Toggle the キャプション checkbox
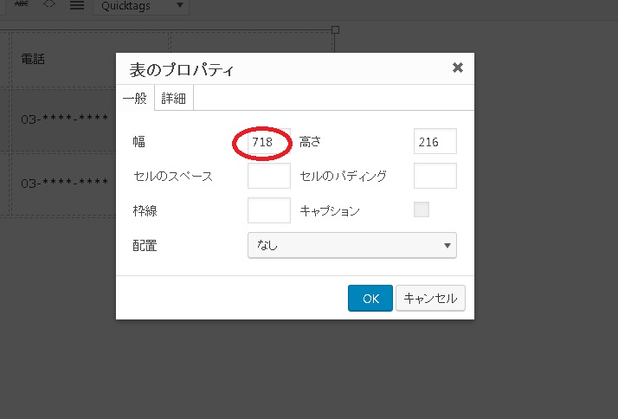Screen dimensions: 618x419 [422, 209]
